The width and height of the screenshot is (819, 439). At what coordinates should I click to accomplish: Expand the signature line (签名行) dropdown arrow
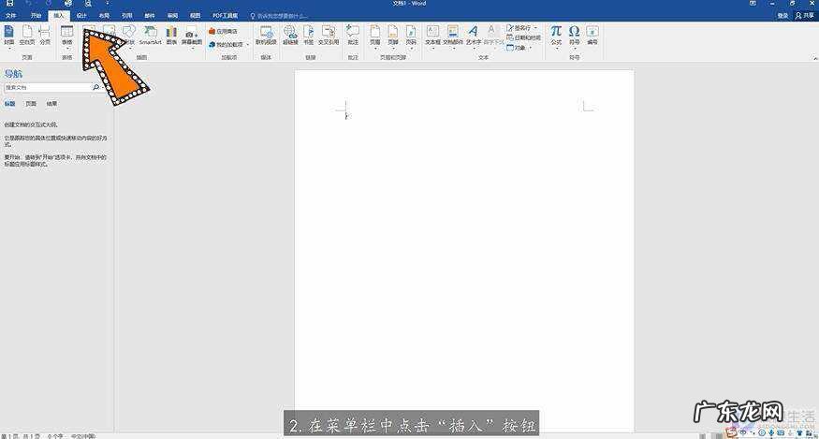pos(535,27)
